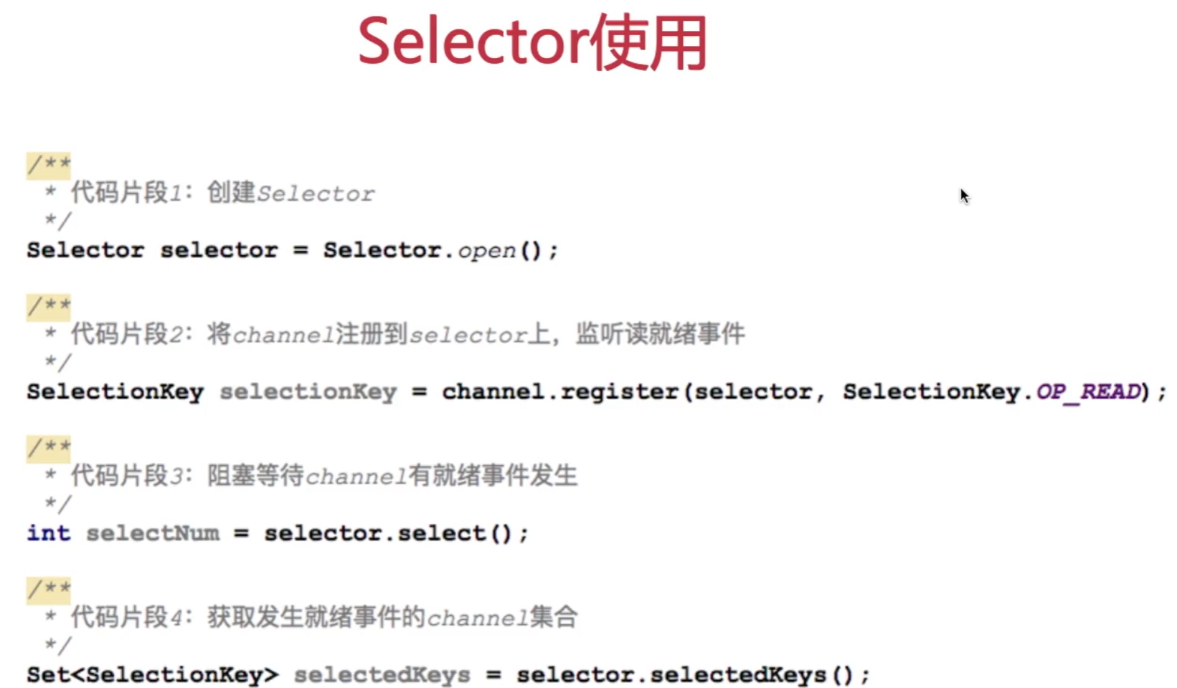Click the purple OP_READ constant
The width and height of the screenshot is (1177, 688).
[1087, 391]
